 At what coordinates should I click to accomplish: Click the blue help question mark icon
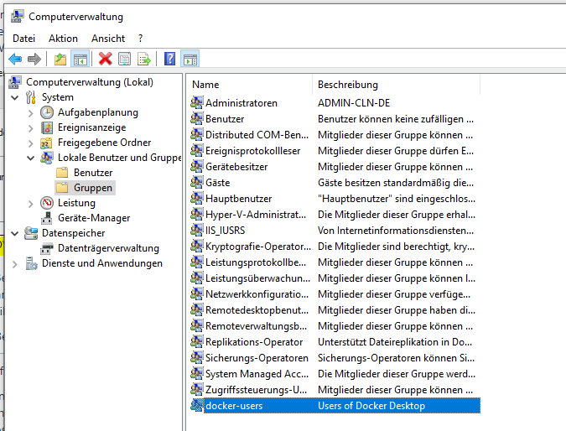[x=169, y=59]
